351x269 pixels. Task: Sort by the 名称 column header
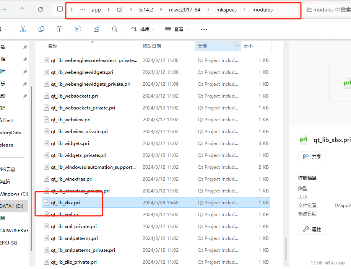(x=52, y=46)
